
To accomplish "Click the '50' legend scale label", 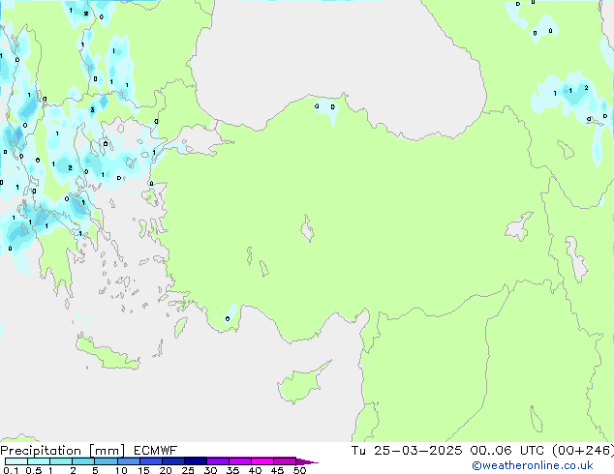I will (299, 470).
